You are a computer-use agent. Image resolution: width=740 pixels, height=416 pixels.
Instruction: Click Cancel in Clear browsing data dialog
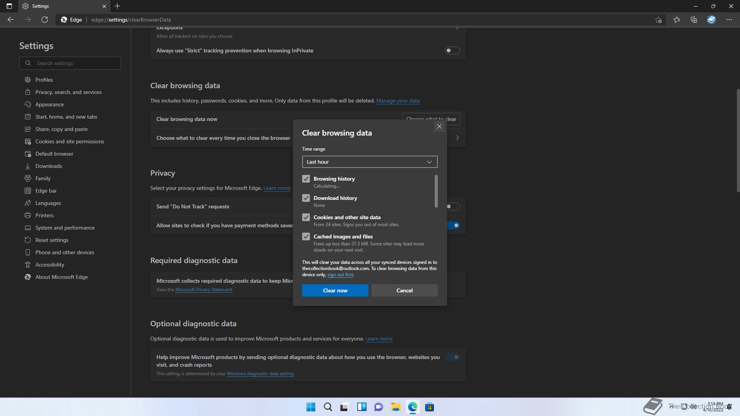coord(405,290)
